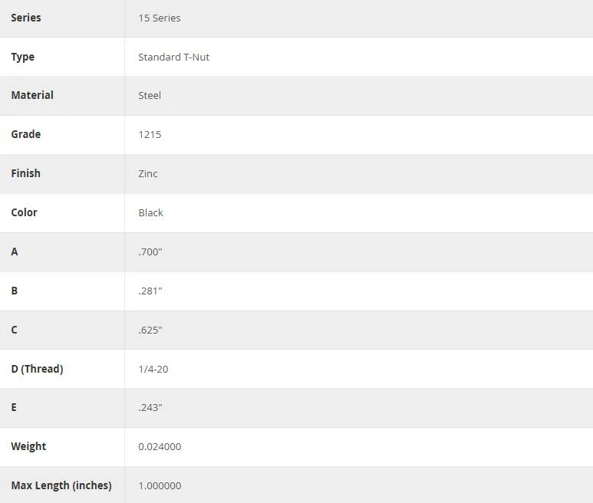Click the .700" dimension A value
The height and width of the screenshot is (503, 593).
point(150,251)
